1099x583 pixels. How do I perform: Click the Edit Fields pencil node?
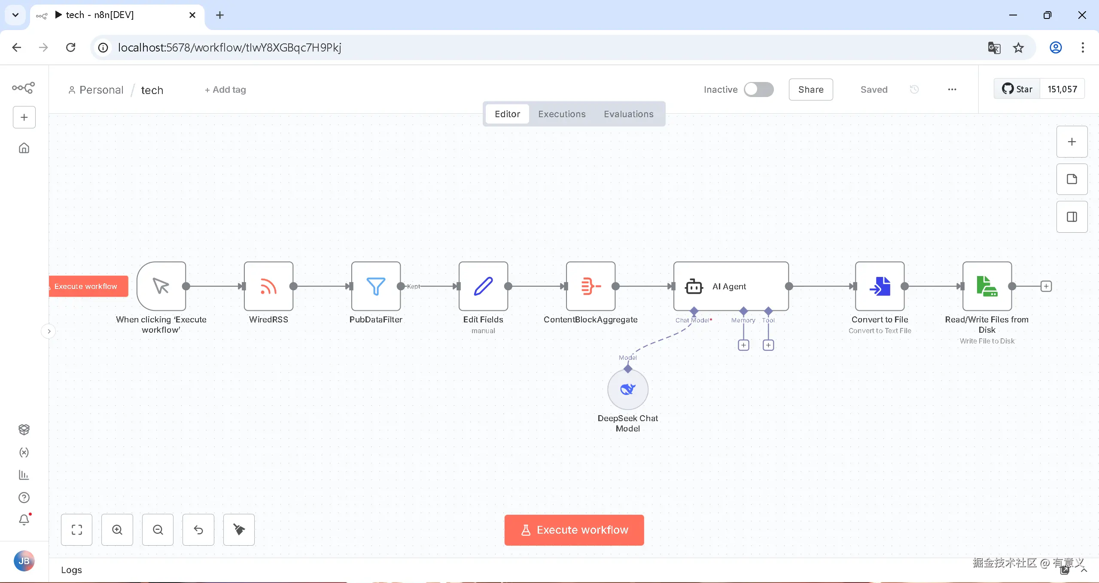pyautogui.click(x=483, y=286)
